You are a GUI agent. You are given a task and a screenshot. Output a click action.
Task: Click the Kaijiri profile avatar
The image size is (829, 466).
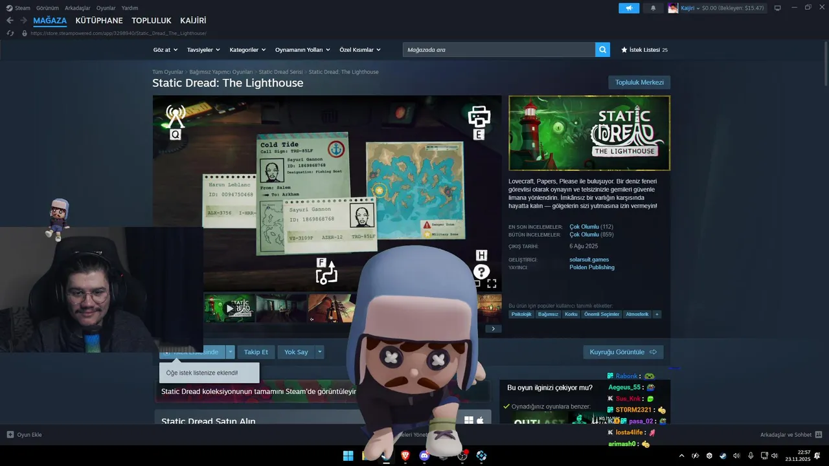point(673,8)
